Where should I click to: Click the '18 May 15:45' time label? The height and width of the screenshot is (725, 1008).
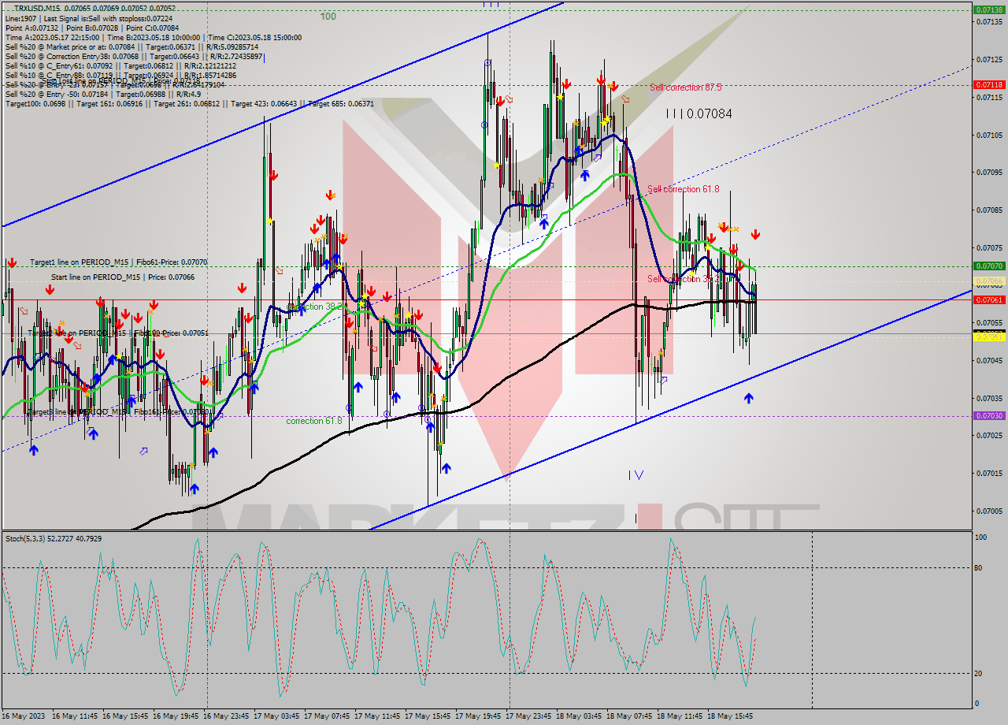pos(730,716)
